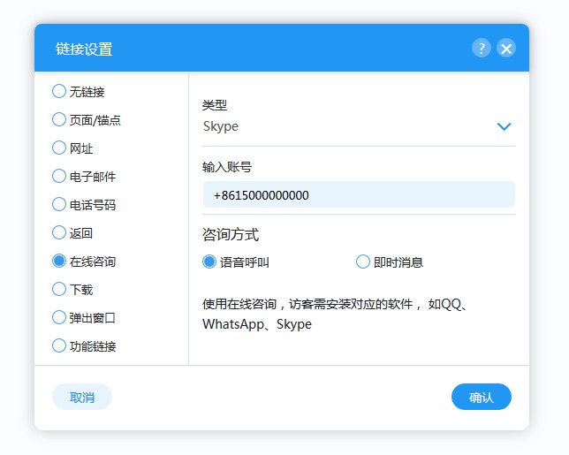The width and height of the screenshot is (569, 455).
Task: Select the 无链接 radio option
Action: pos(59,91)
